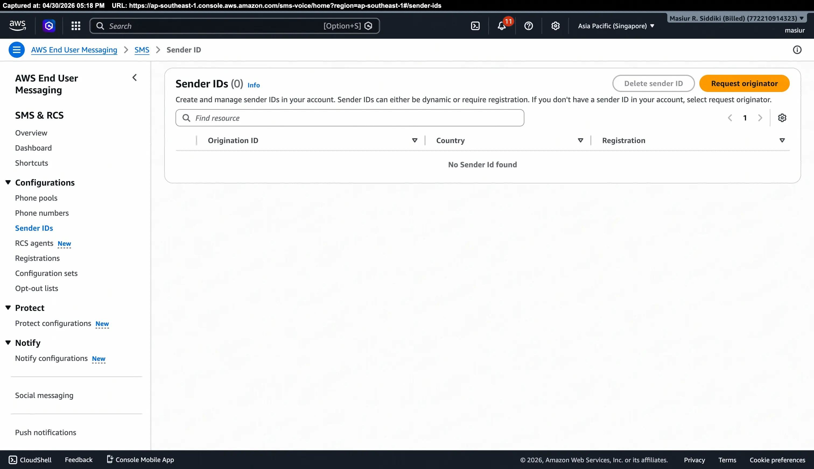Screen dimensions: 814x469
Task: Toggle the side navigation hamburger button
Action: coord(16,50)
